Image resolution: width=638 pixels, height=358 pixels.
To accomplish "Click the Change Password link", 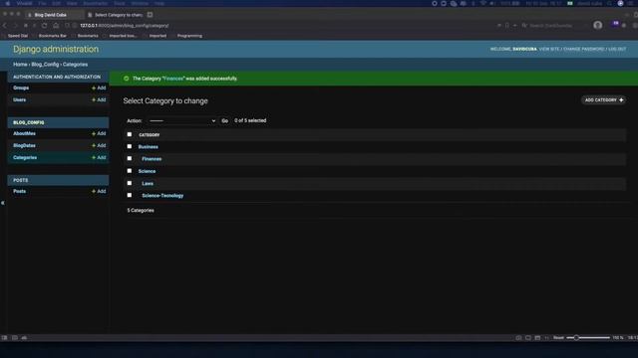I will tap(584, 49).
